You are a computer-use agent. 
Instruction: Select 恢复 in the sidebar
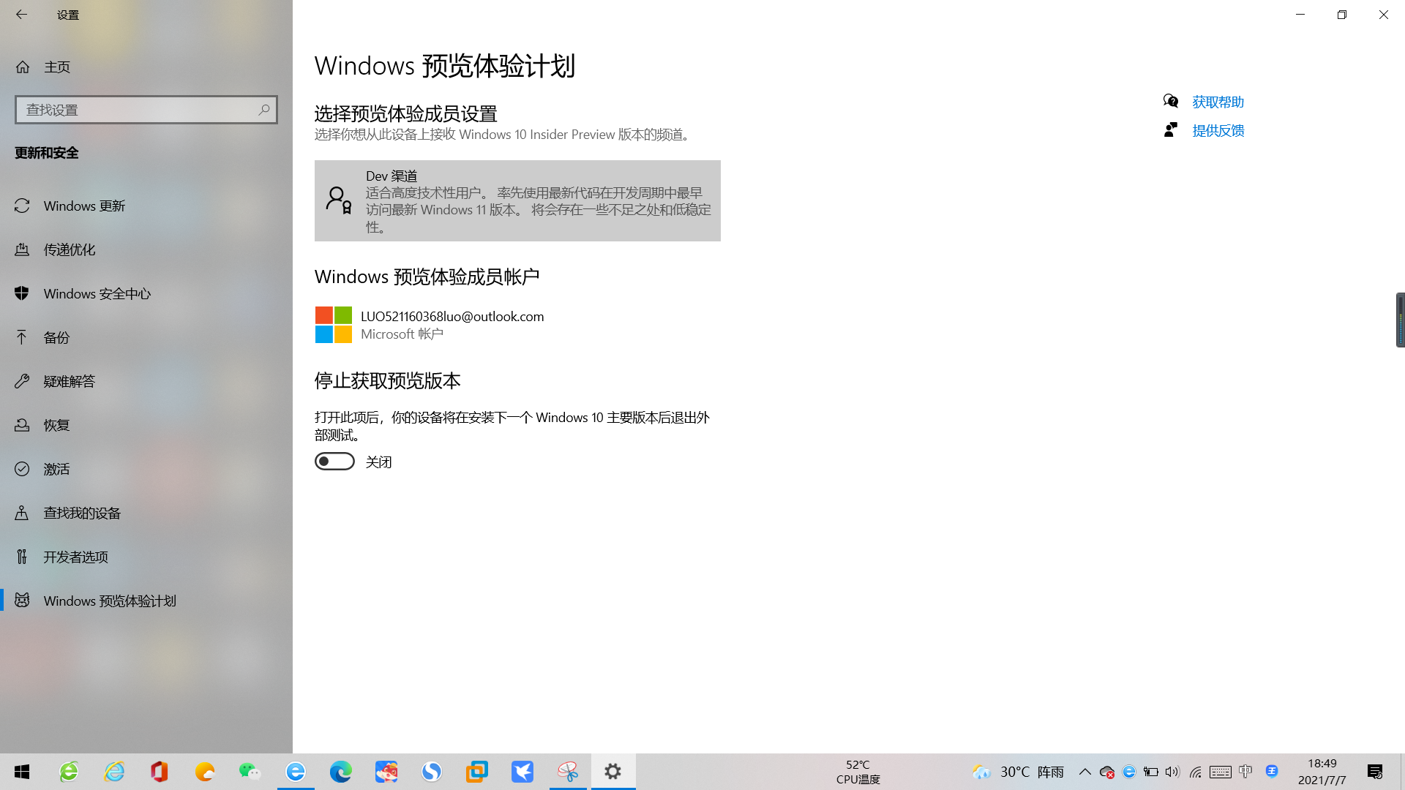pyautogui.click(x=146, y=426)
